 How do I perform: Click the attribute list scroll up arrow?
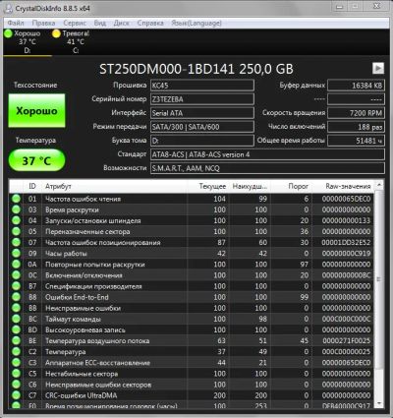pos(379,185)
